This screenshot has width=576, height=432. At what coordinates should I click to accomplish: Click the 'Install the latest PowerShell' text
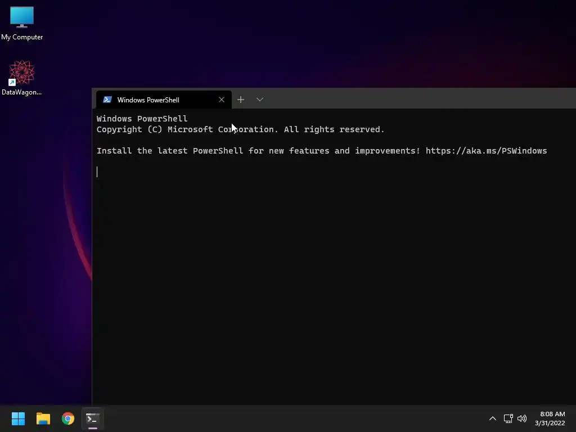pyautogui.click(x=170, y=151)
